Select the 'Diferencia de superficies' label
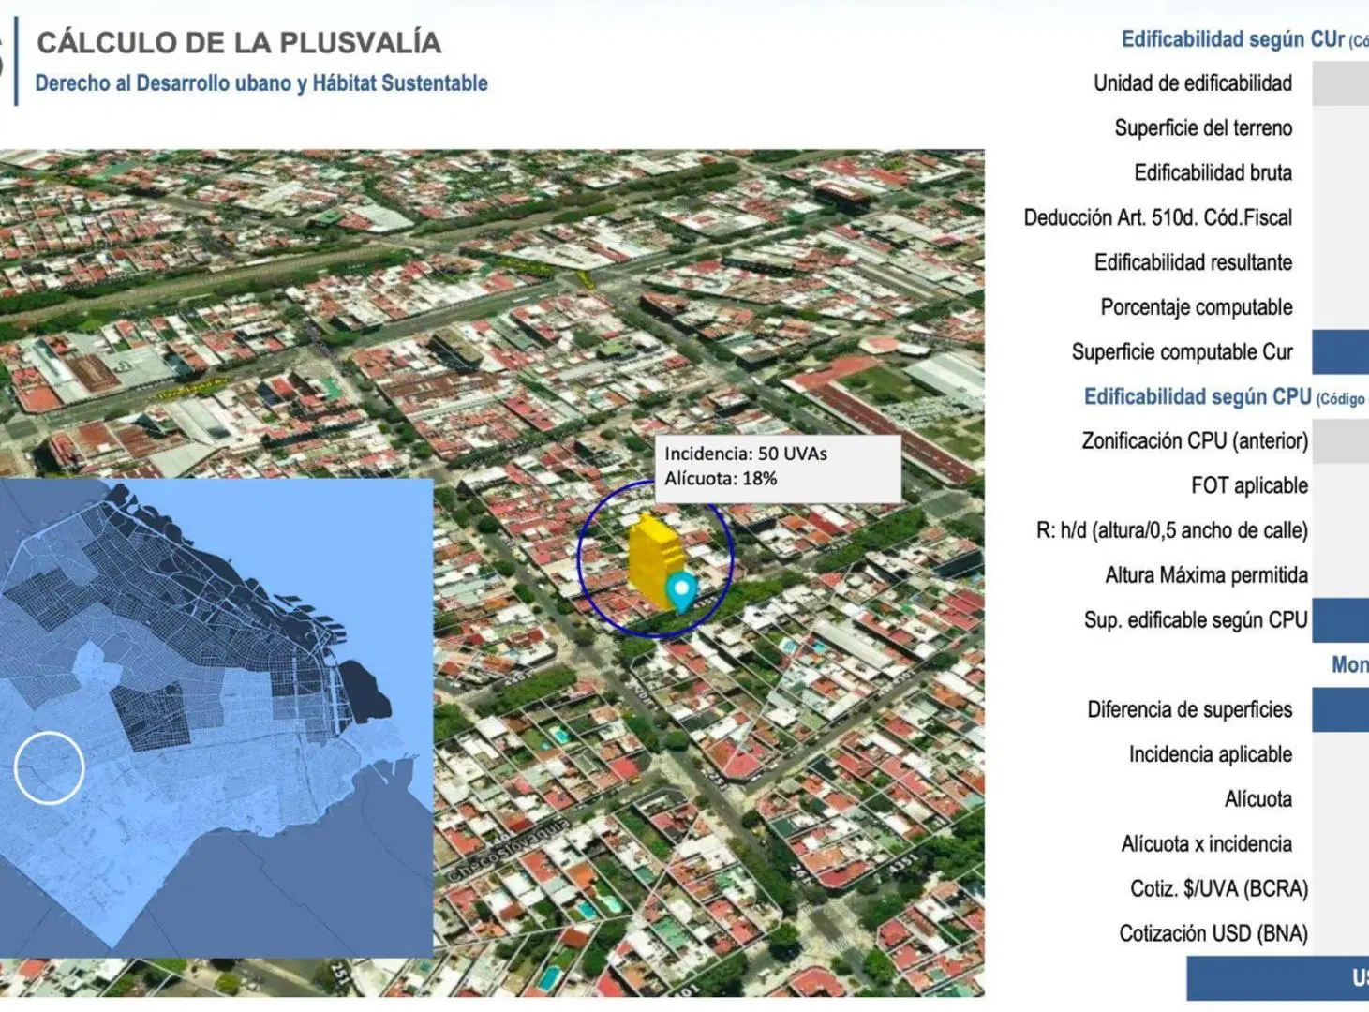 click(1189, 710)
